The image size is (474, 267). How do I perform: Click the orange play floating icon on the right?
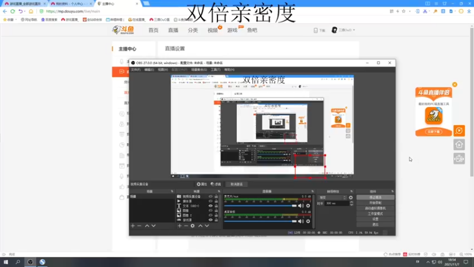459,131
